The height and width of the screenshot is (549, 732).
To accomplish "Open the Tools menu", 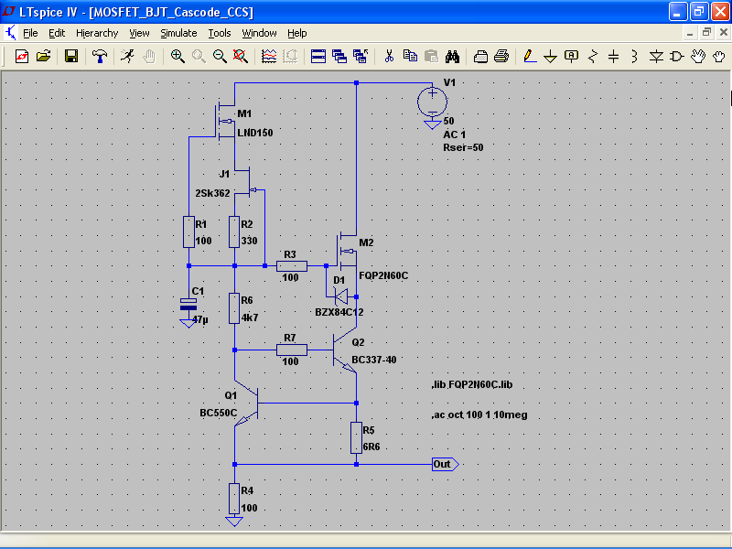I will click(x=220, y=33).
